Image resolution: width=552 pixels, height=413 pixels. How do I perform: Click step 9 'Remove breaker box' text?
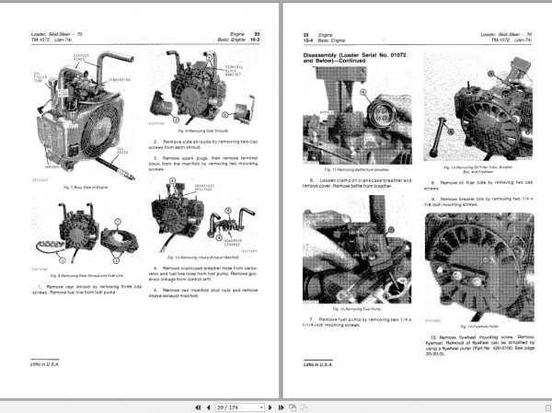click(478, 201)
